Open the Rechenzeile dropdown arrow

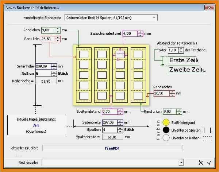pyautogui.click(x=181, y=163)
